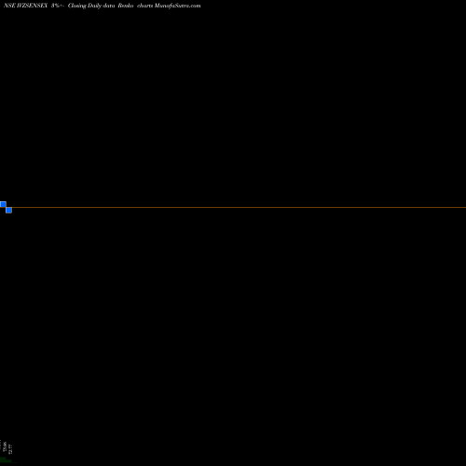The image size is (466, 466).
Task: Select the lower blue Renko brick
Action: click(x=8, y=210)
